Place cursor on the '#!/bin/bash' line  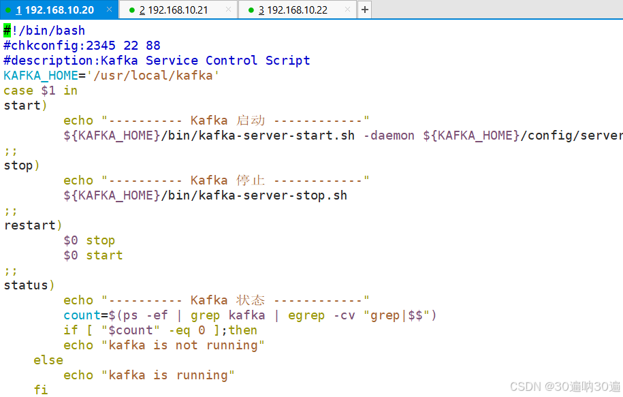click(44, 31)
